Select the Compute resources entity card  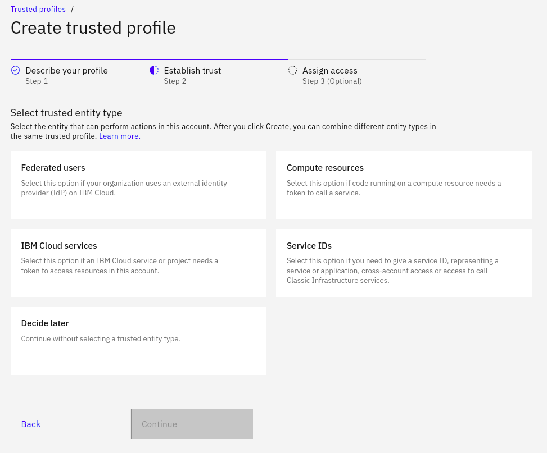[404, 185]
